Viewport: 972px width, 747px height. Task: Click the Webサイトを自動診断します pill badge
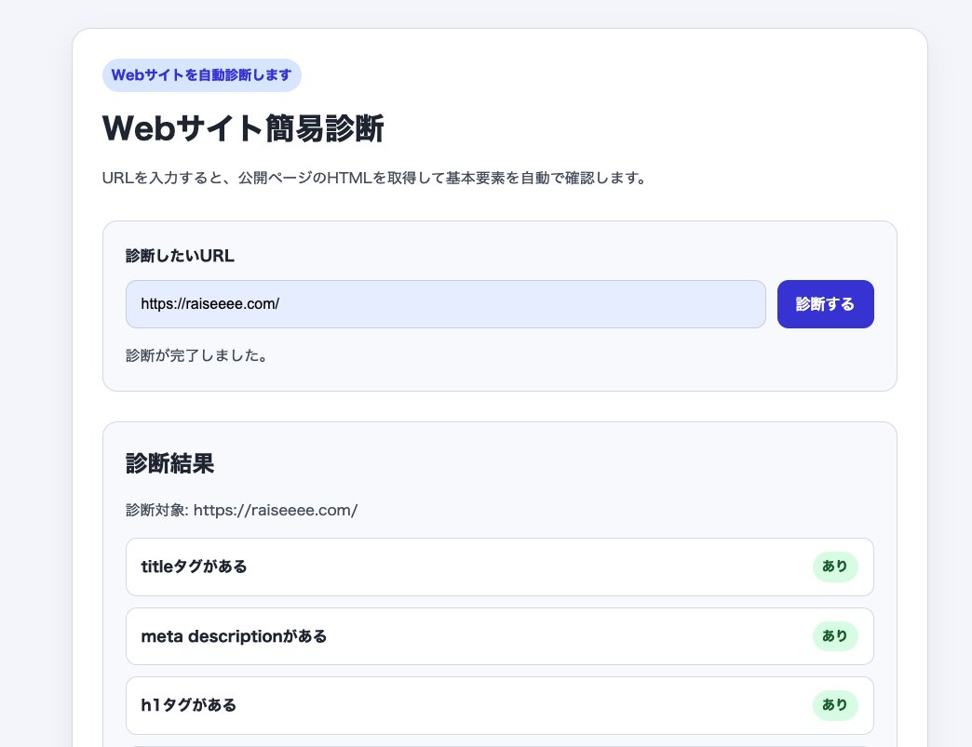pyautogui.click(x=202, y=75)
